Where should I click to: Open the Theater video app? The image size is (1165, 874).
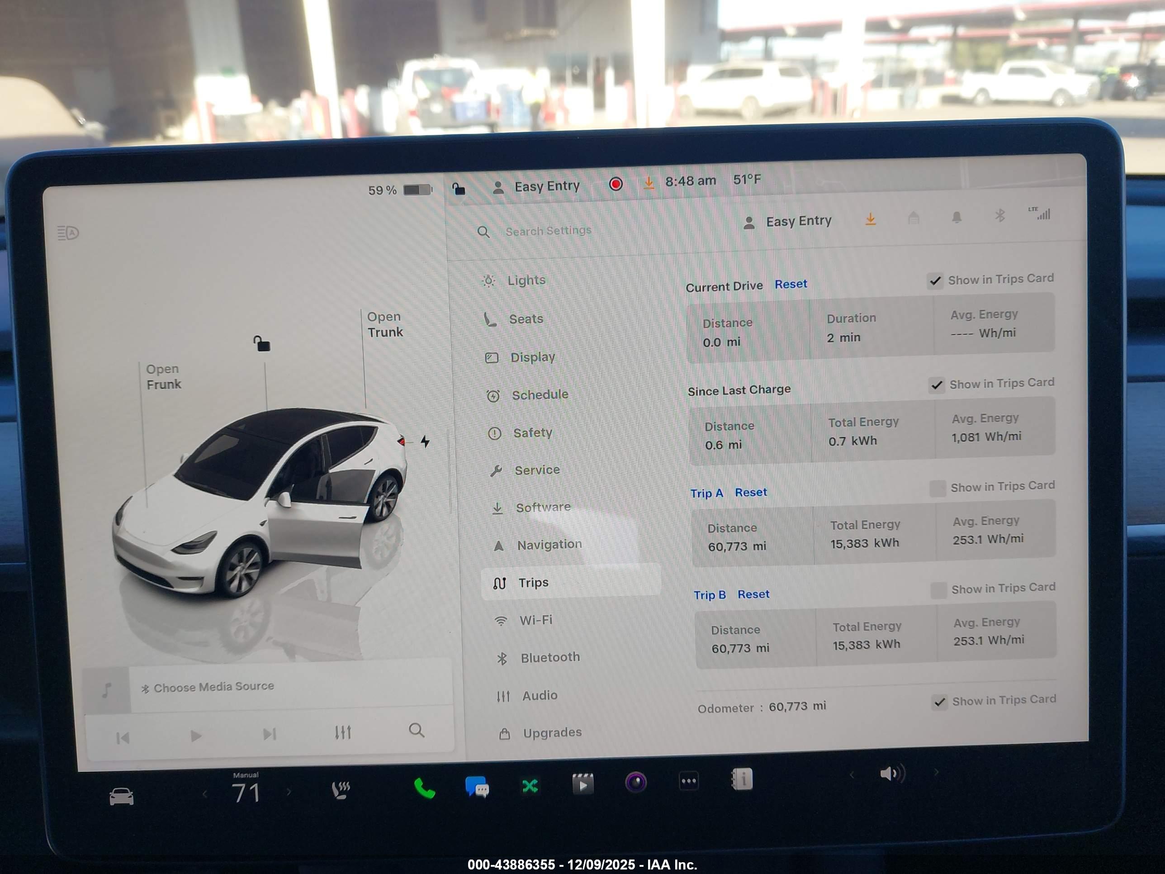tap(582, 784)
